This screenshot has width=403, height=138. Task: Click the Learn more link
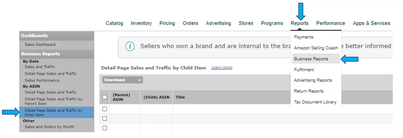pos(222,67)
